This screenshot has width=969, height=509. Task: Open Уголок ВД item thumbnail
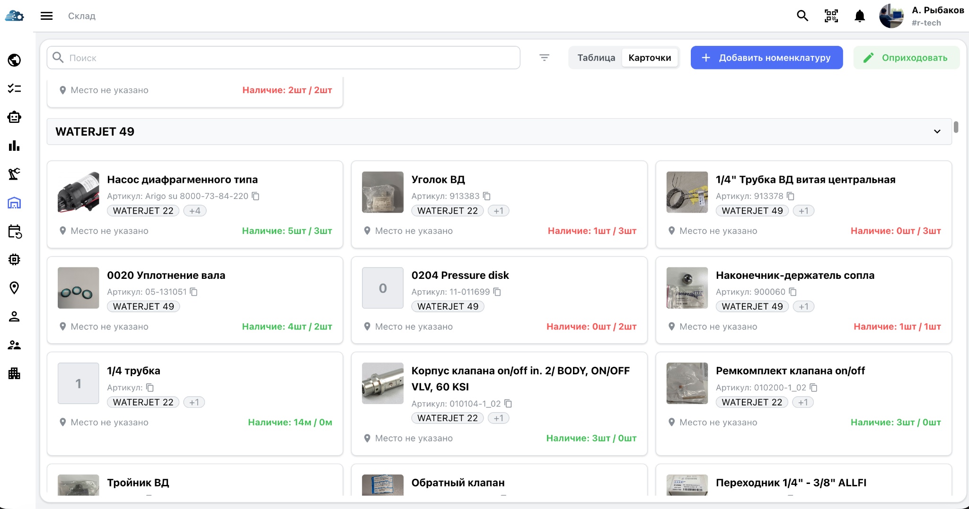point(383,192)
